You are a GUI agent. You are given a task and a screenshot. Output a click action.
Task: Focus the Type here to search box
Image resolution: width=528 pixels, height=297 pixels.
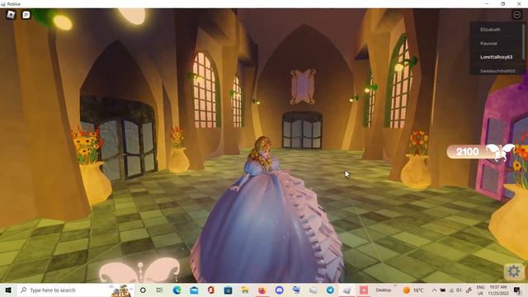point(76,290)
